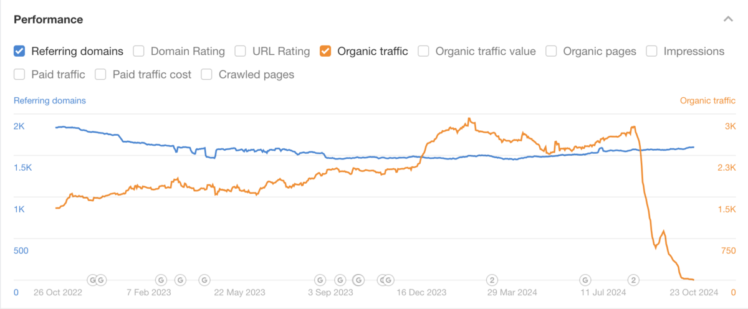Open the grouped '2' updates marker above 29 Mar 2024
The width and height of the screenshot is (748, 309).
492,280
